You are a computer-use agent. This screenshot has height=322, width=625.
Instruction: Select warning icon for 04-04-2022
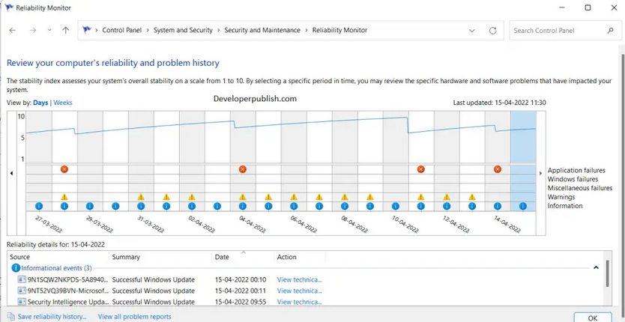tap(242, 197)
